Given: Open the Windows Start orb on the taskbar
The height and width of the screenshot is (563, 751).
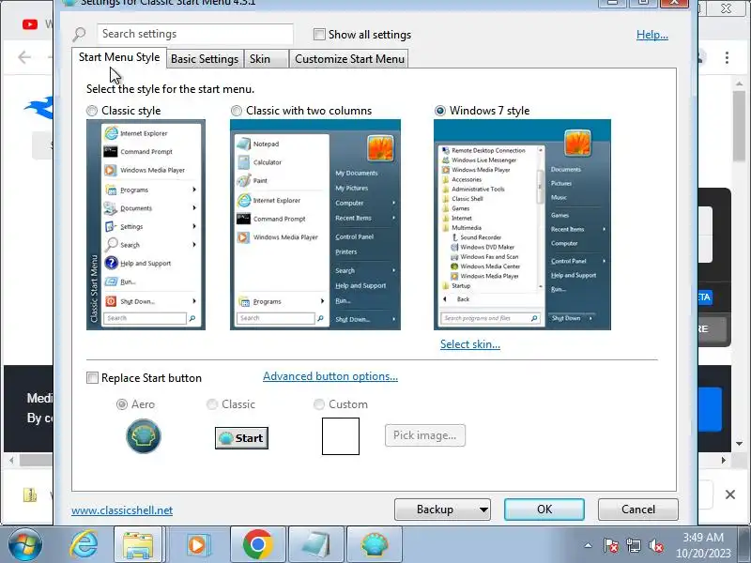Looking at the screenshot, I should 25,545.
